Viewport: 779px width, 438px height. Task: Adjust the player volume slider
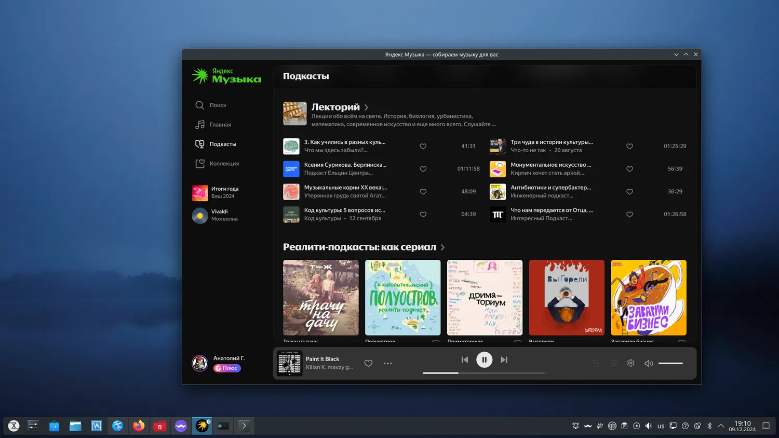click(x=670, y=363)
